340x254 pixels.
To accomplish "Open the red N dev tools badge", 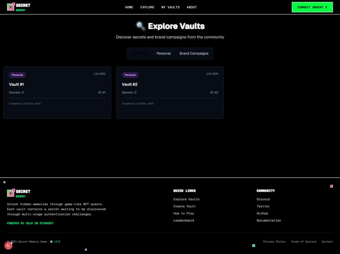I will [x=8, y=246].
